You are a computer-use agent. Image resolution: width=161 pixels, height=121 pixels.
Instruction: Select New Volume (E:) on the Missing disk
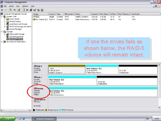point(103,92)
